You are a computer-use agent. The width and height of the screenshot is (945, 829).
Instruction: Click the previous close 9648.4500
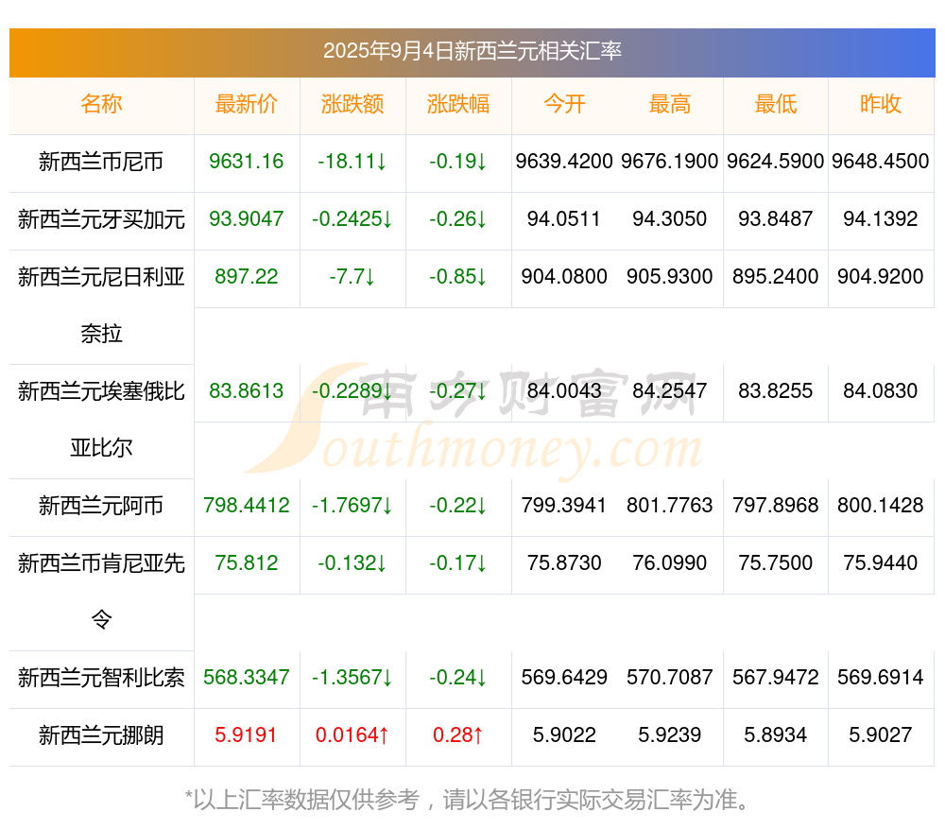(x=881, y=162)
